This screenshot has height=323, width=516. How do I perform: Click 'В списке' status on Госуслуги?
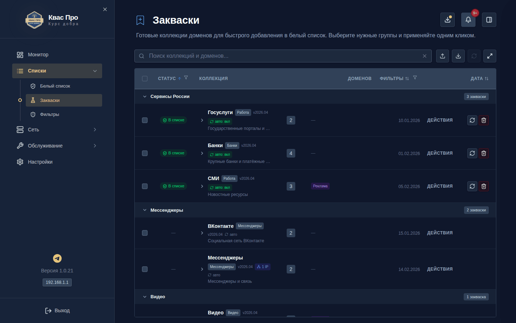173,120
